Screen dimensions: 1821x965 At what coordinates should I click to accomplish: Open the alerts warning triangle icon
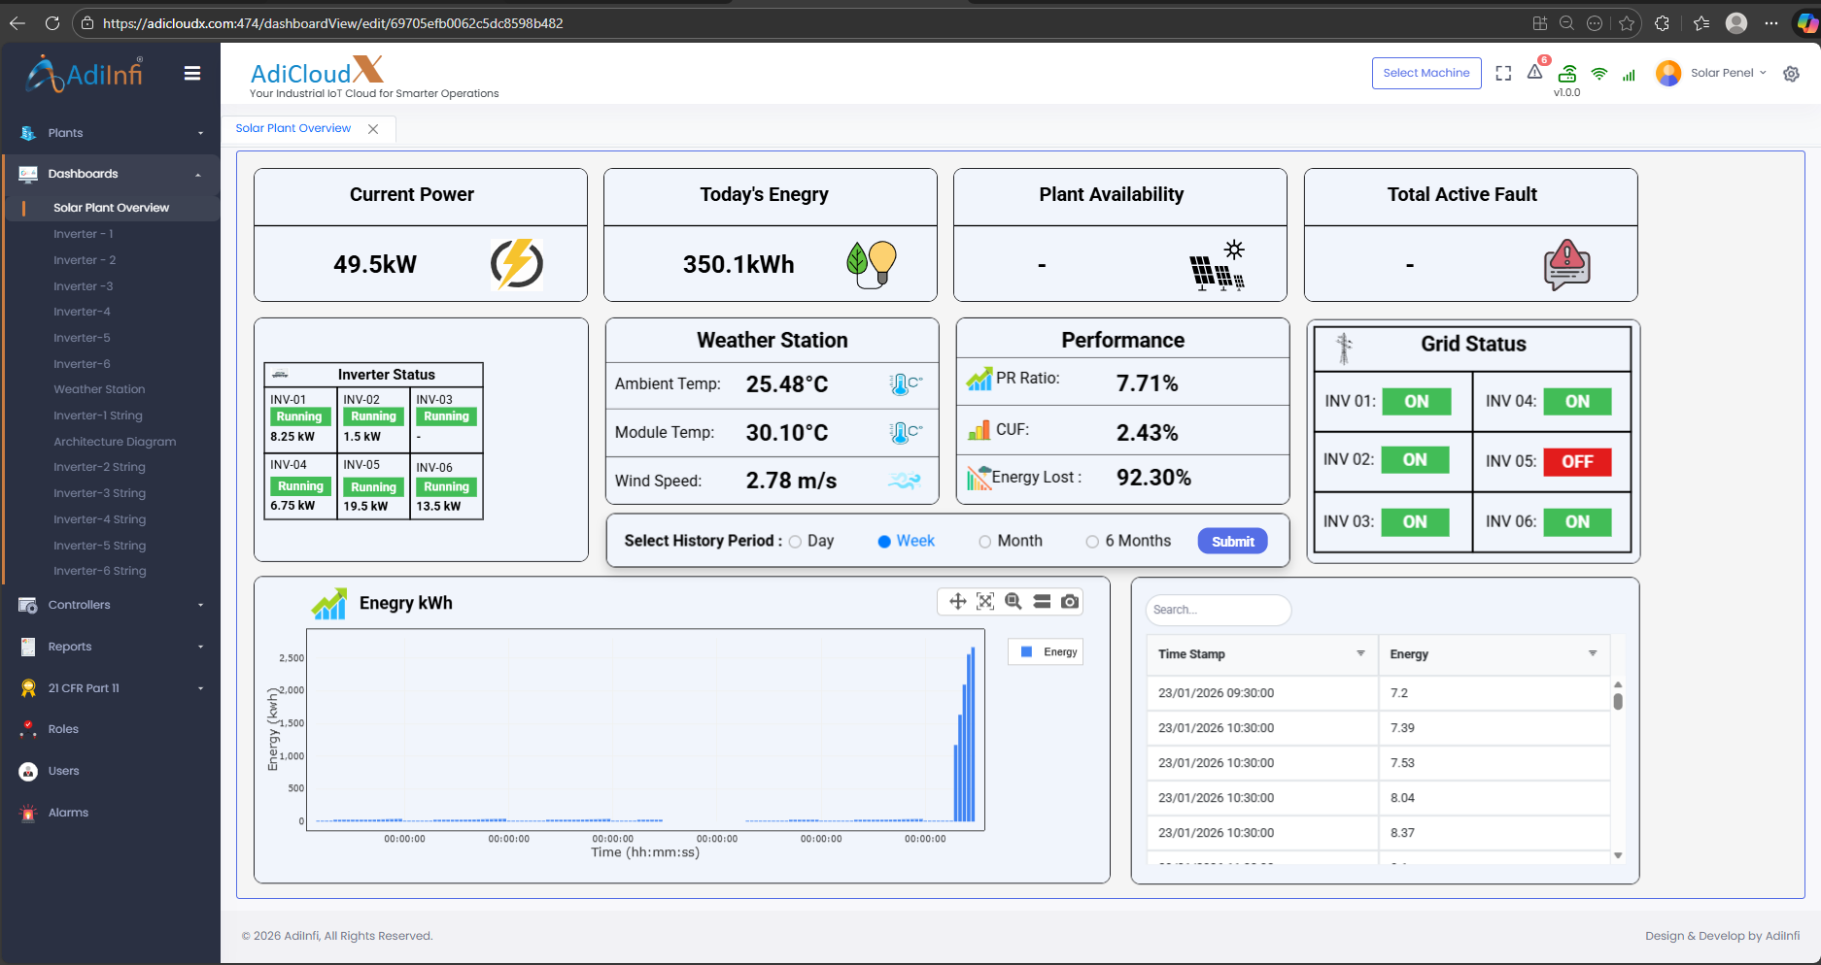pyautogui.click(x=1534, y=72)
